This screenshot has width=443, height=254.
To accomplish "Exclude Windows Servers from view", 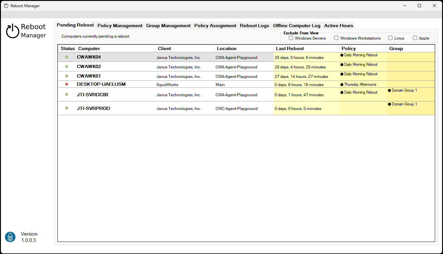I will click(291, 38).
